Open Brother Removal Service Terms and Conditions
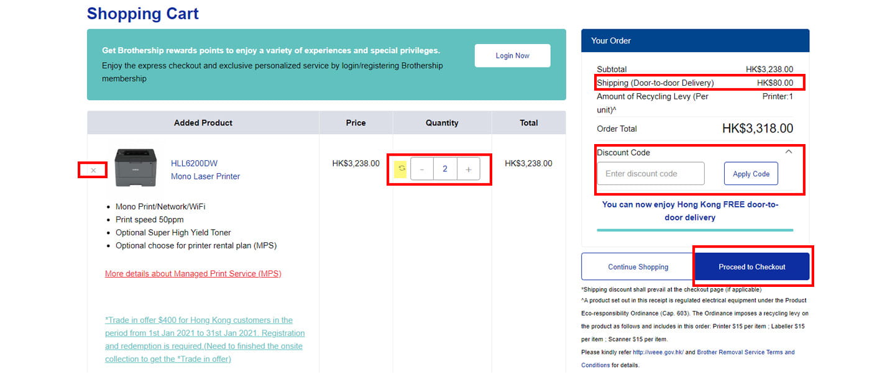Image resolution: width=895 pixels, height=385 pixels. [688, 358]
